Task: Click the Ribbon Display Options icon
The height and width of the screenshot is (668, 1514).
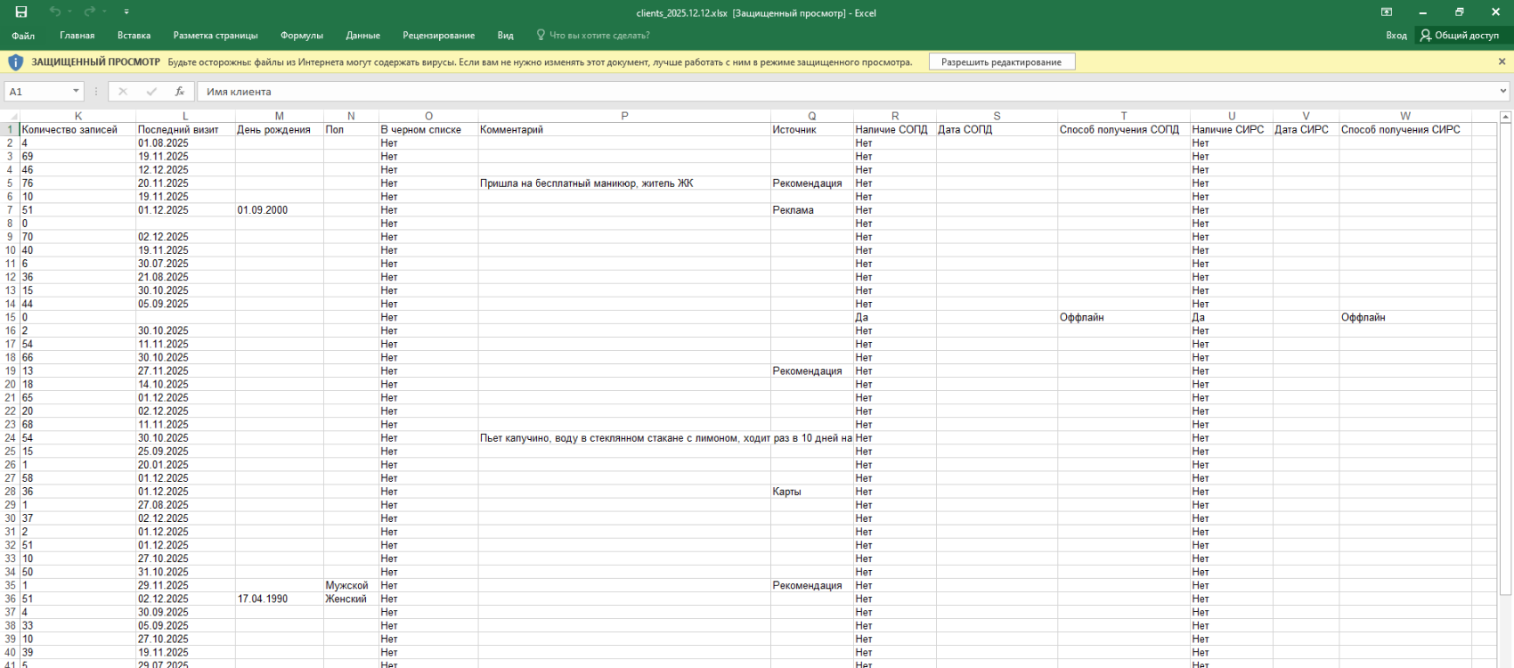Action: [x=1387, y=12]
